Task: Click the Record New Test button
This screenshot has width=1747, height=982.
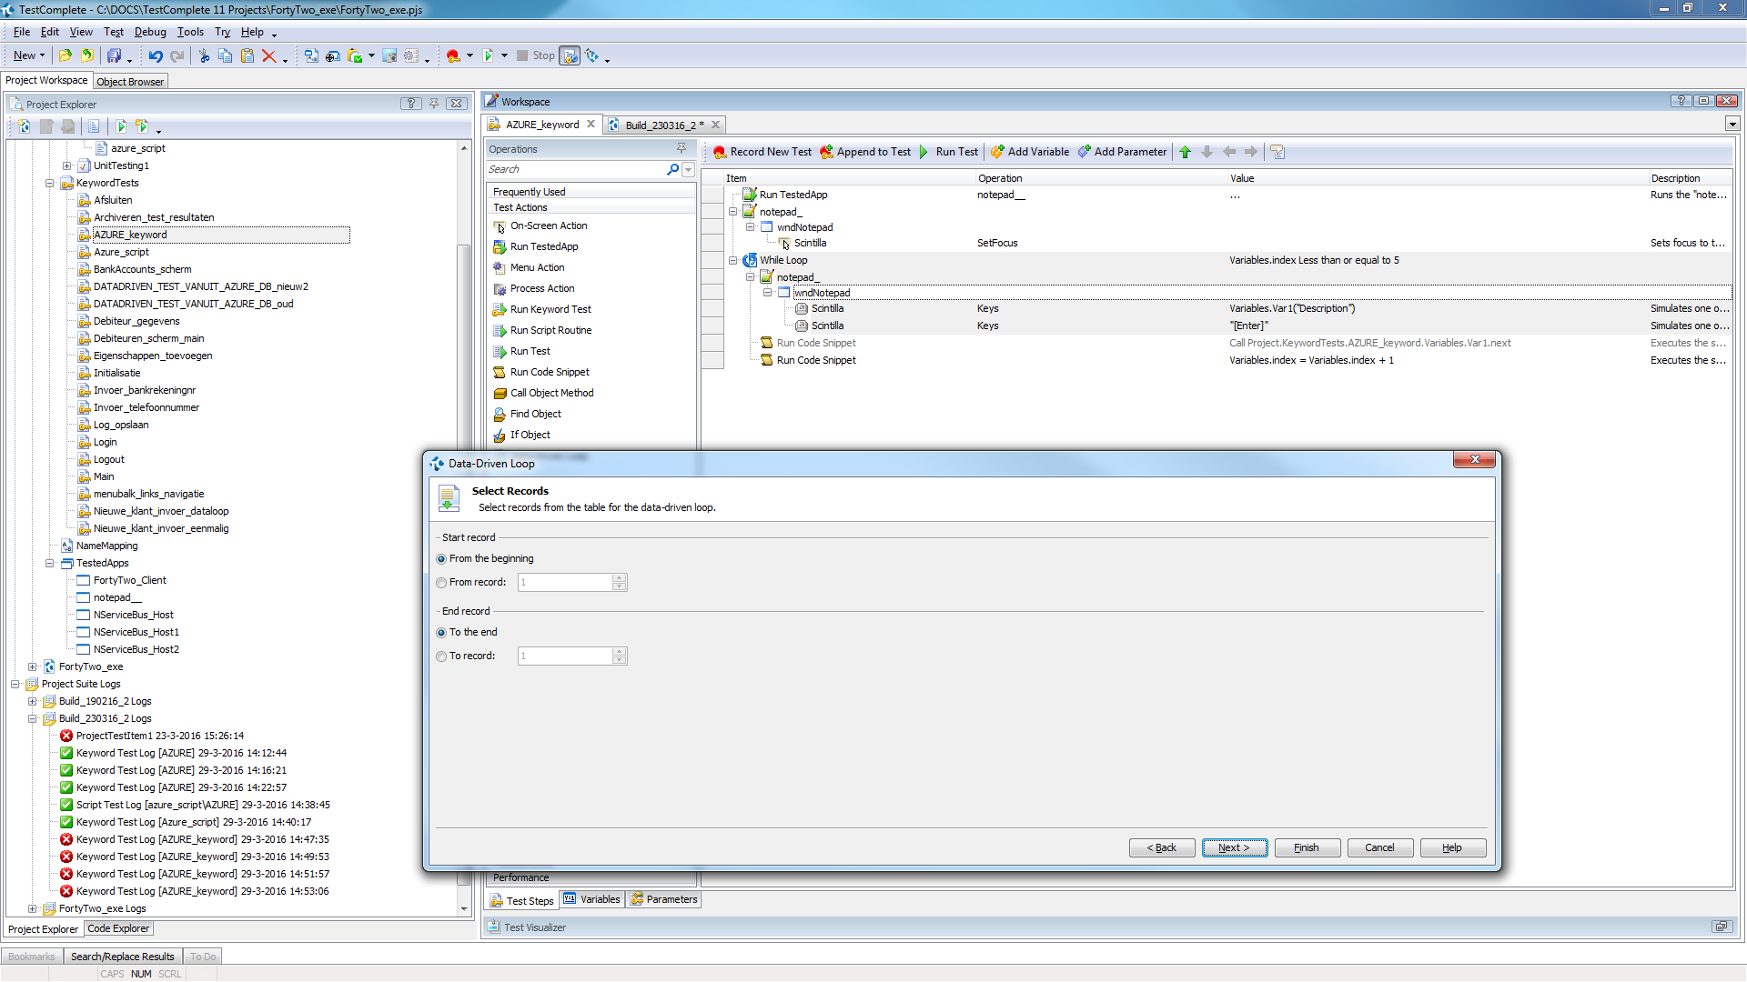Action: (x=762, y=152)
